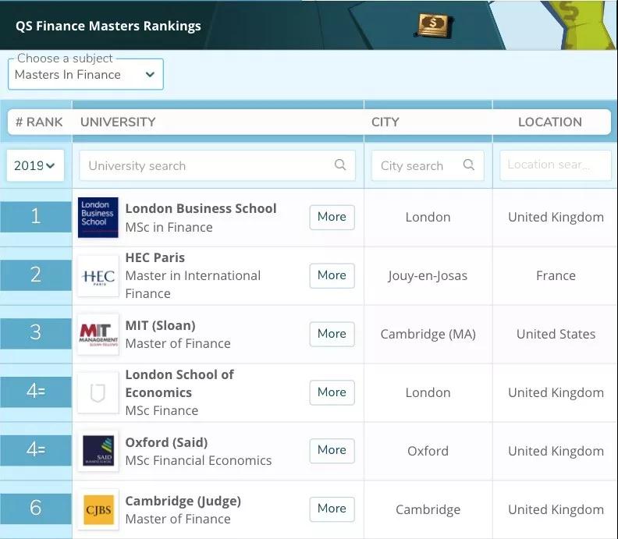This screenshot has width=618, height=539.
Task: Click rank 6 badge
Action: [x=36, y=509]
